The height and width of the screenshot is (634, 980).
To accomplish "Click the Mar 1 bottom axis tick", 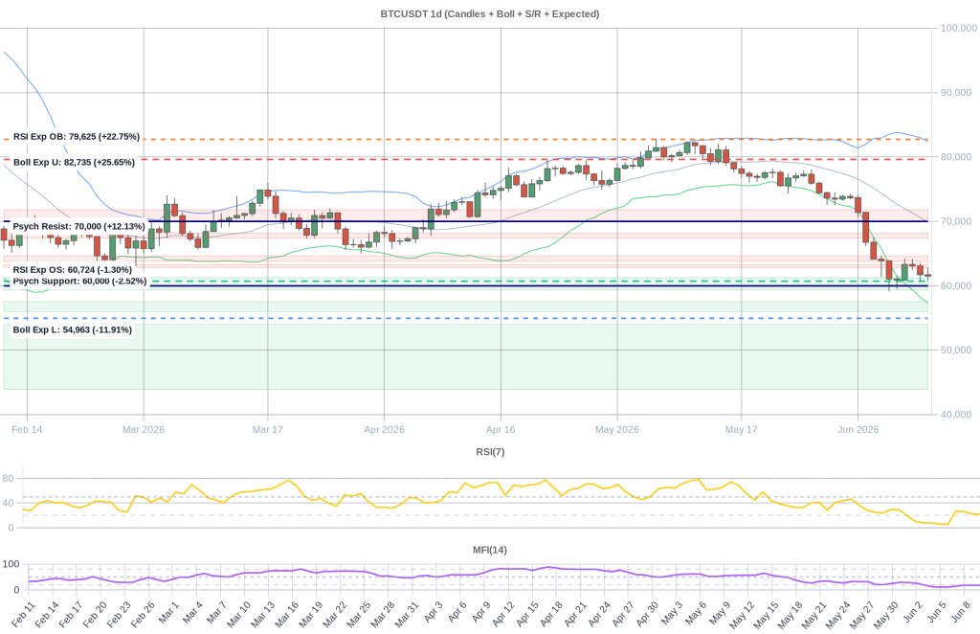I will [x=168, y=611].
